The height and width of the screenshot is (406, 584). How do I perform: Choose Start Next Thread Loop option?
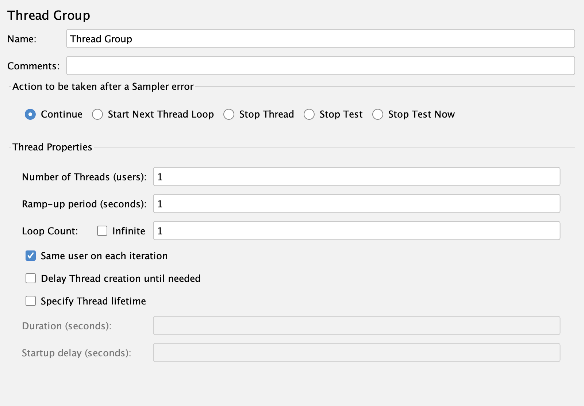97,114
